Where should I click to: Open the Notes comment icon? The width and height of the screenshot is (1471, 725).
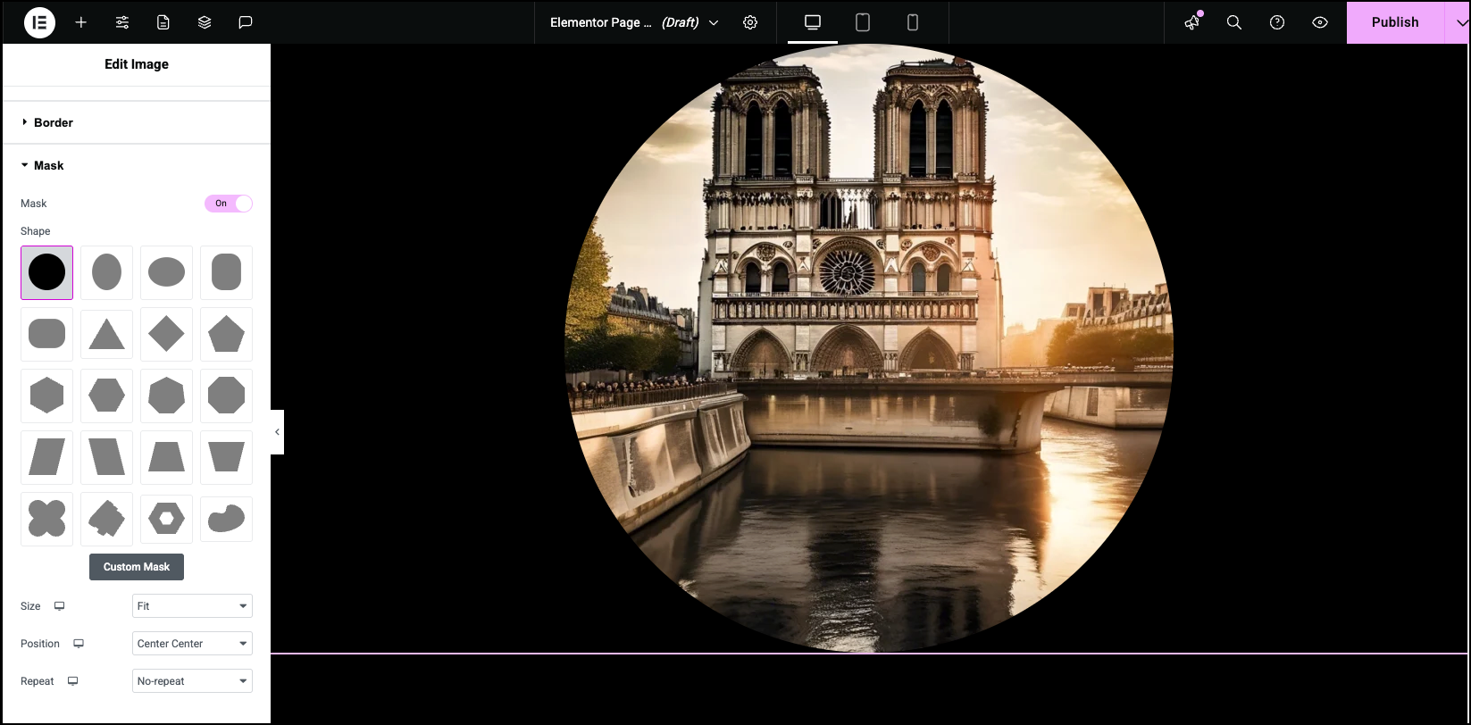tap(246, 22)
